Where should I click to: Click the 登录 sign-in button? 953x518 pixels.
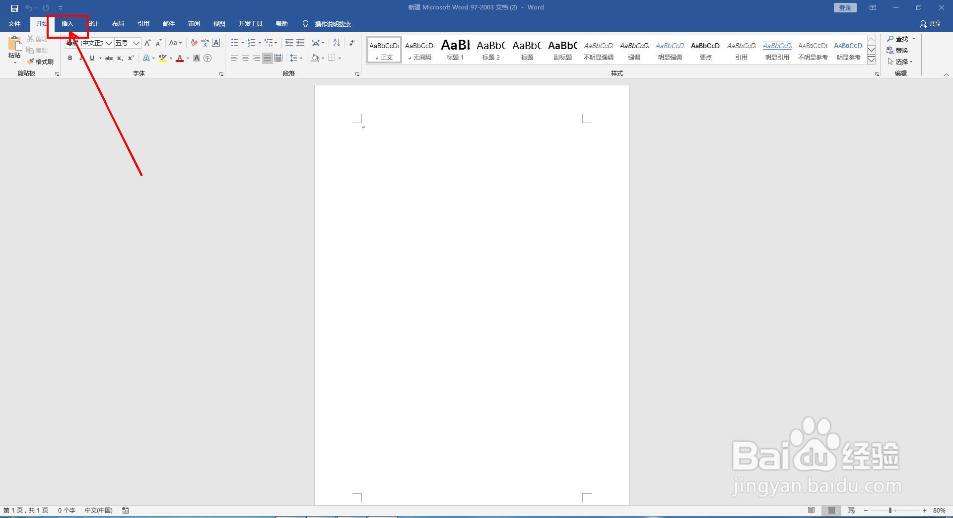pyautogui.click(x=845, y=7)
